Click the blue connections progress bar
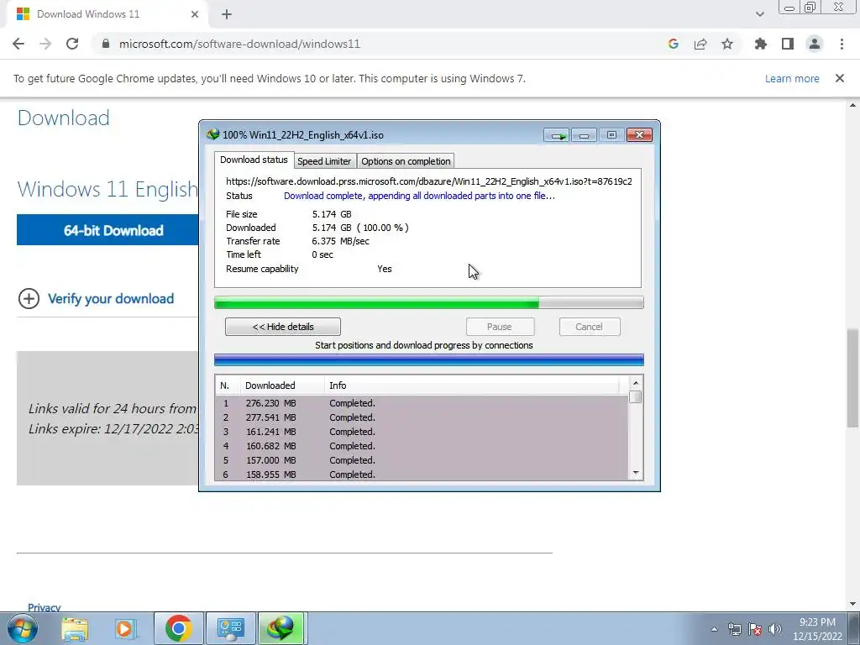Screen dimensions: 860x645 tap(429, 359)
